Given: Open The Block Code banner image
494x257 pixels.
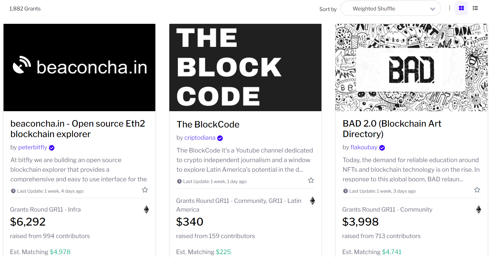Looking at the screenshot, I should click(x=245, y=68).
